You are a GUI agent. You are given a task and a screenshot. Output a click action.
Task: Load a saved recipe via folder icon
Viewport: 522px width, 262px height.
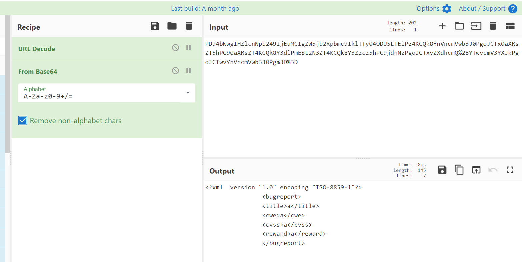(x=172, y=26)
